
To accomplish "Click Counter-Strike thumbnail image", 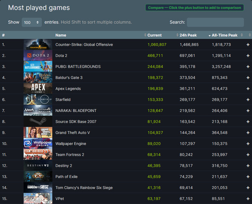I will click(38, 44).
